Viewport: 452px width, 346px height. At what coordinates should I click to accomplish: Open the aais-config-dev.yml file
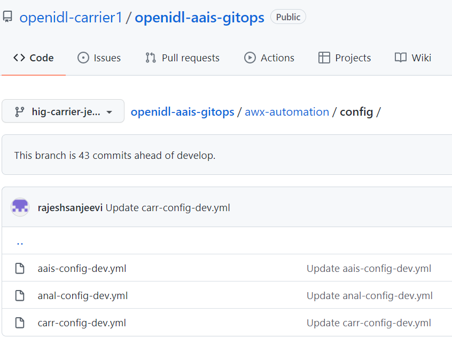(x=82, y=268)
